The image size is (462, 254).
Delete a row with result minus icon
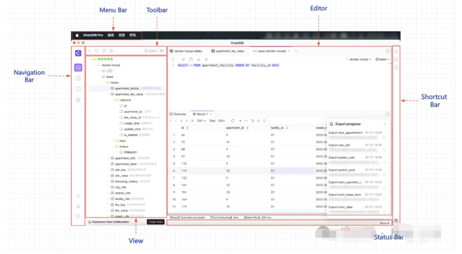point(246,121)
